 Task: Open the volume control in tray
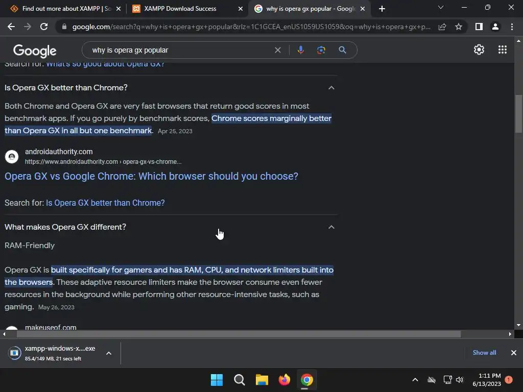pyautogui.click(x=460, y=380)
